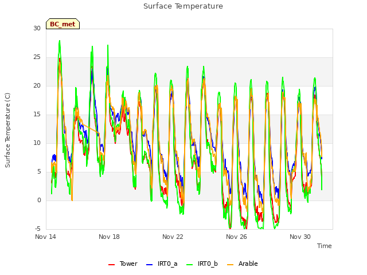Screen dimensions: 367x275
Task: Click the '25' y-axis tick label
Action: (x=37, y=57)
